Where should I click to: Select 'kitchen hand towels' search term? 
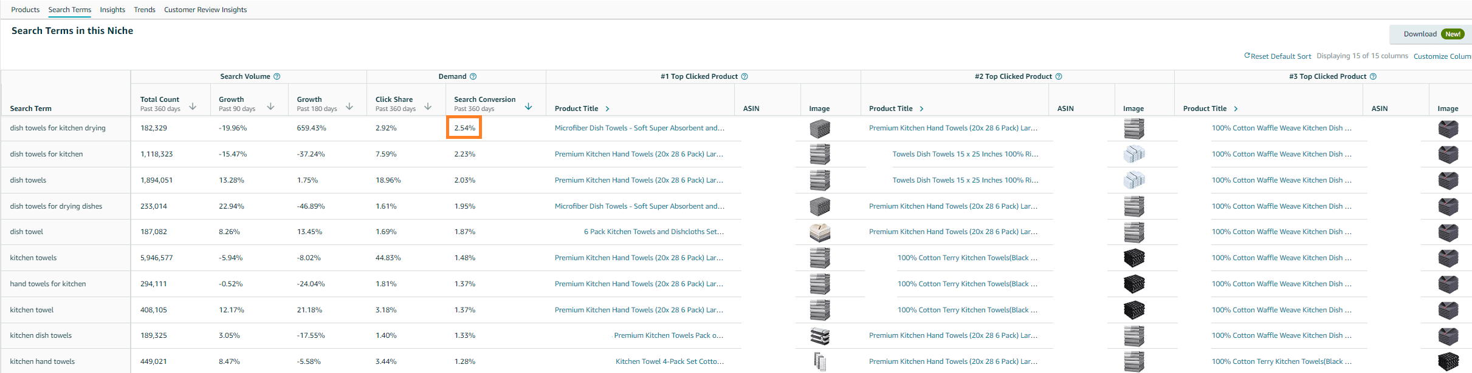[43, 361]
